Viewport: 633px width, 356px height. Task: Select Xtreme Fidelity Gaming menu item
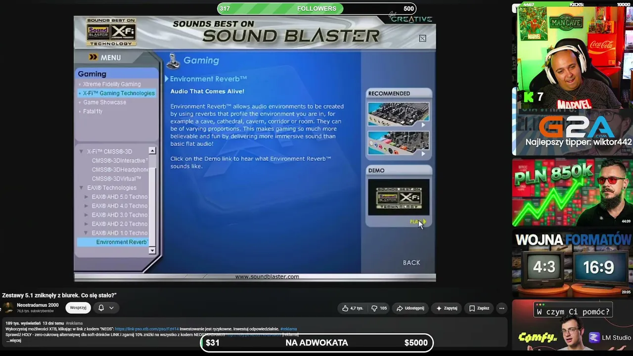(x=112, y=84)
